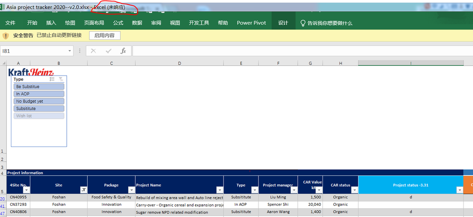Screen dimensions: 473x217
Task: Click the Enter checkmark icon in formula bar
Action: 108,51
